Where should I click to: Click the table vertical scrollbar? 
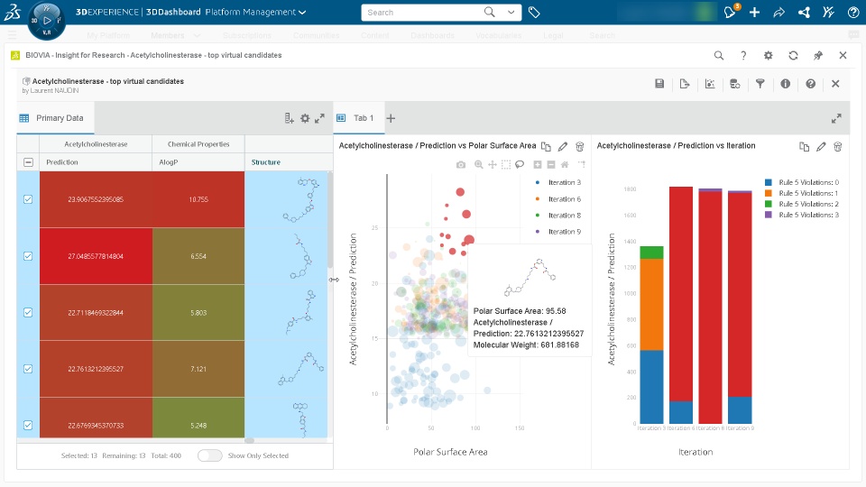(x=330, y=221)
